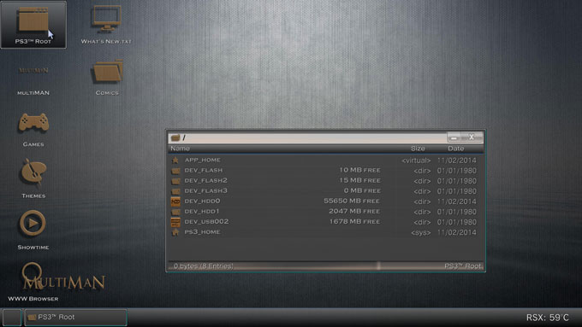Viewport: 582px width, 327px height.
Task: Click the house icon beside PS3_HOME
Action: [x=175, y=232]
